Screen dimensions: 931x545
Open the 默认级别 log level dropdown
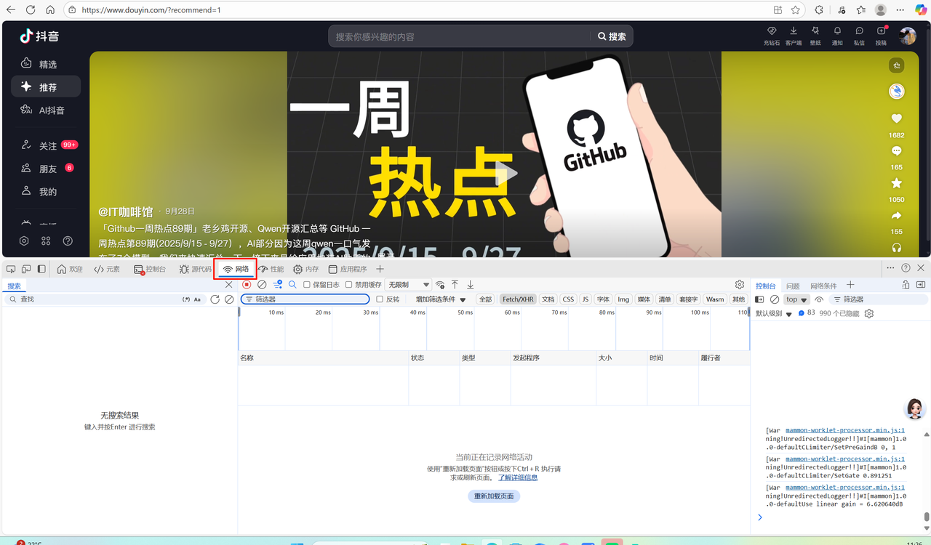774,314
